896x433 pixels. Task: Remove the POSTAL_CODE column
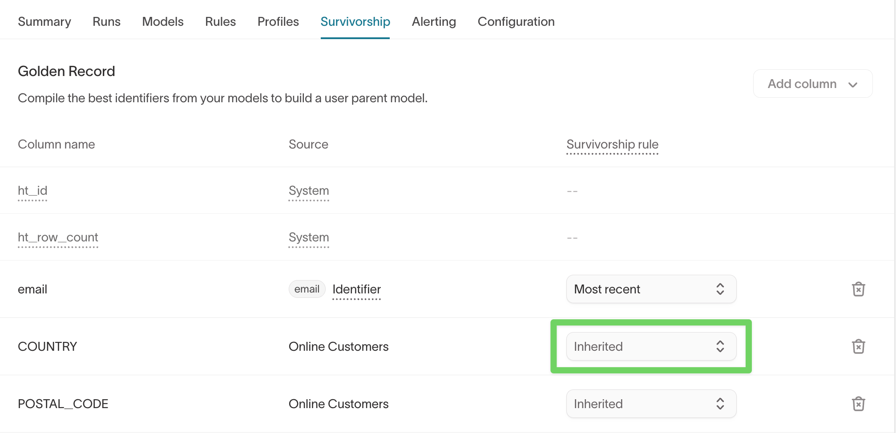pos(858,404)
